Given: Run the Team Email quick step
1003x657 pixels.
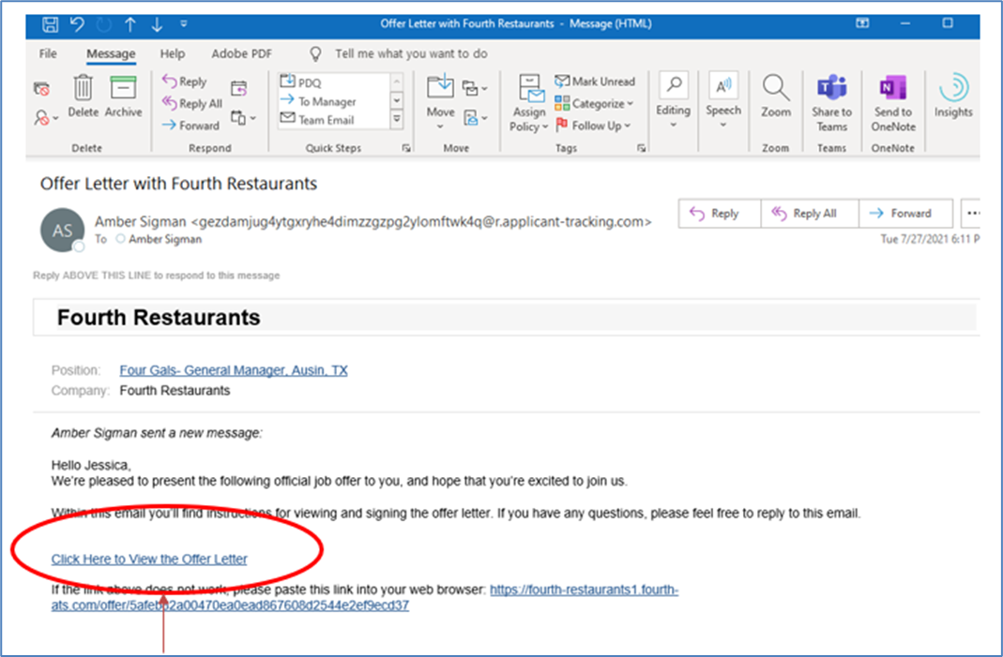Looking at the screenshot, I should (x=317, y=120).
